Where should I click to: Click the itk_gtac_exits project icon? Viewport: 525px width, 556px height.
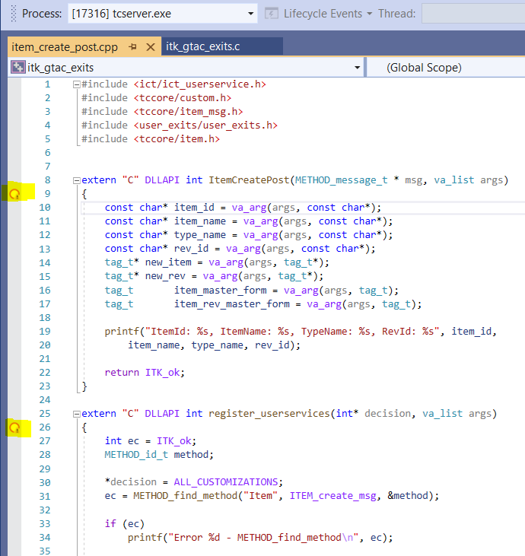point(17,68)
